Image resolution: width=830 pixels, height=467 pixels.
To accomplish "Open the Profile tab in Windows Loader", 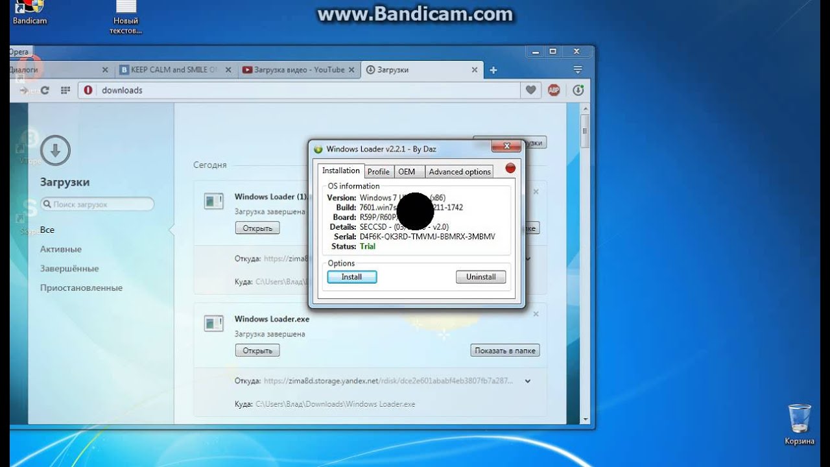I will point(378,171).
